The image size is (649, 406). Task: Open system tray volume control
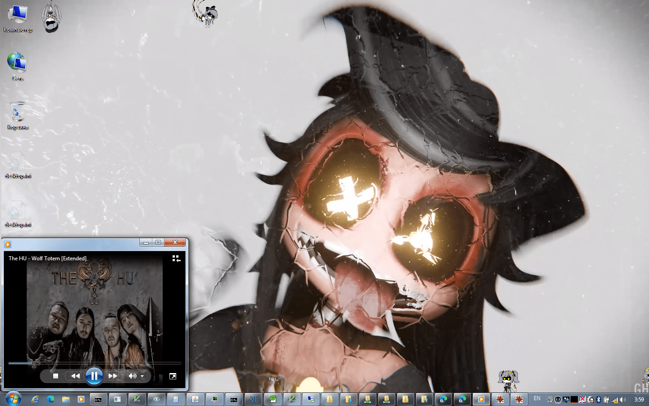coord(623,400)
